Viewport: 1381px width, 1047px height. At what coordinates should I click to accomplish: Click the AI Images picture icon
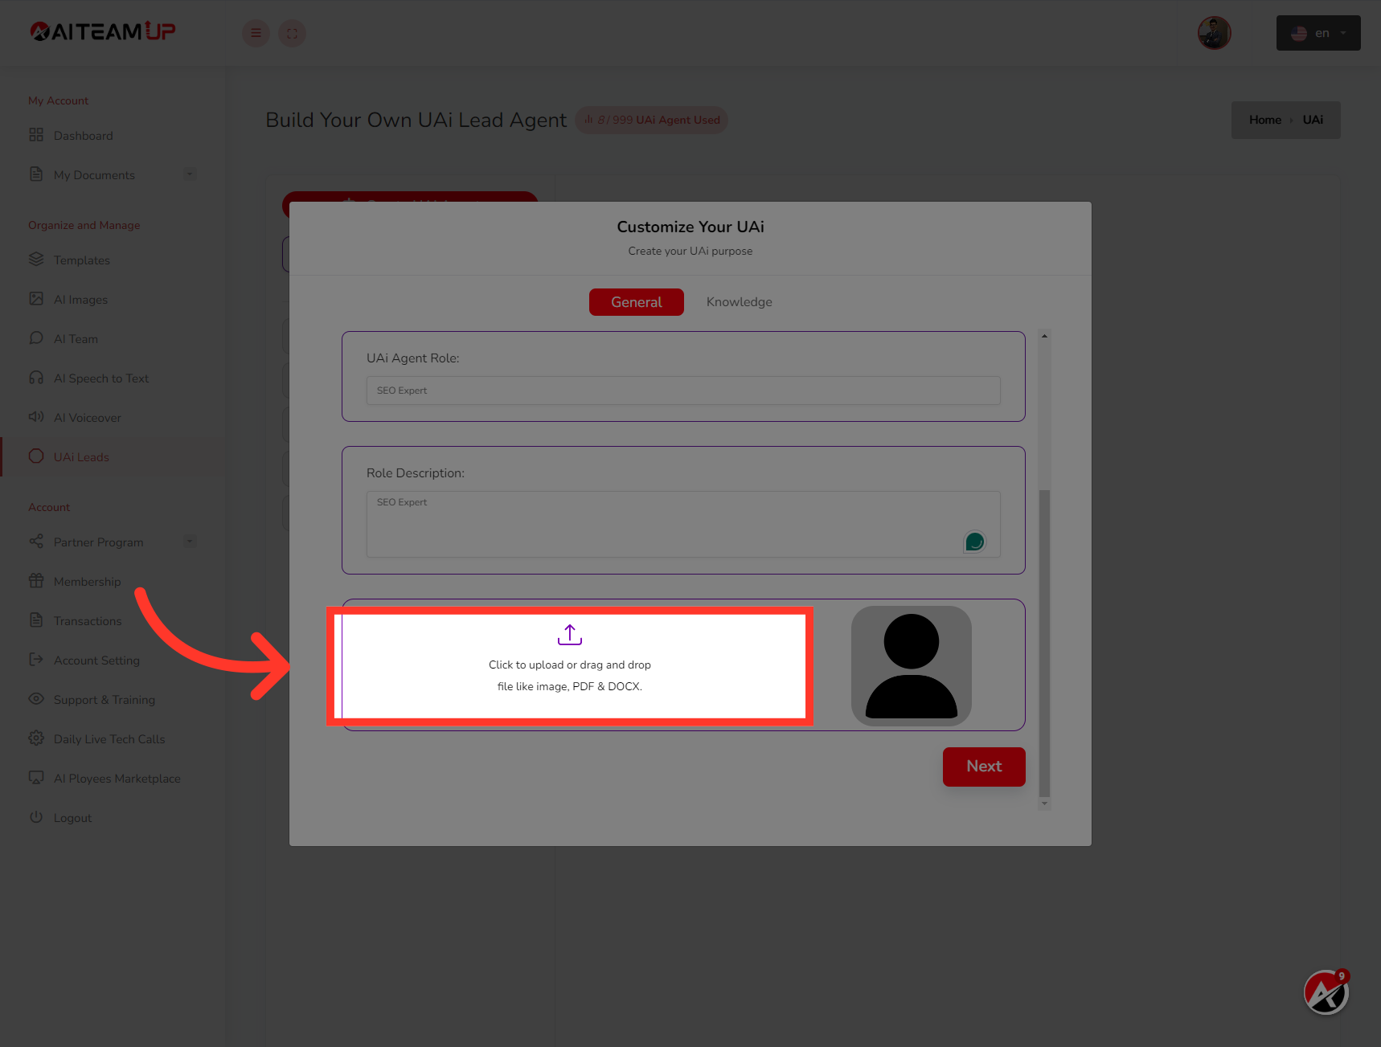(36, 299)
